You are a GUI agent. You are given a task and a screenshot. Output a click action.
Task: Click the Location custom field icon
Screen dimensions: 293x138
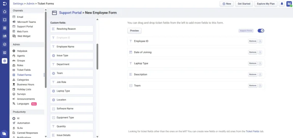point(53,100)
